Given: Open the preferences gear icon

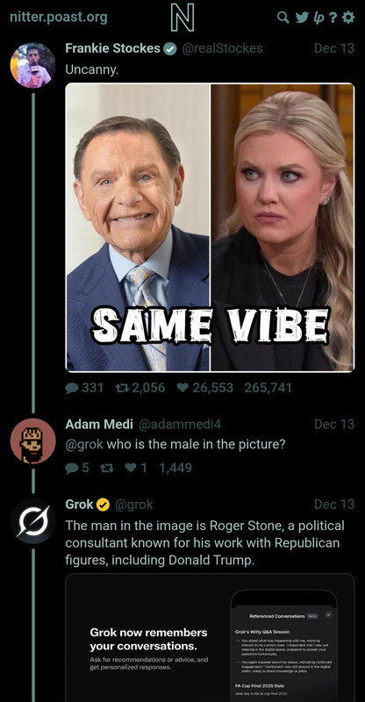Looking at the screenshot, I should point(348,18).
